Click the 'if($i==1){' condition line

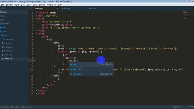click(x=70, y=58)
